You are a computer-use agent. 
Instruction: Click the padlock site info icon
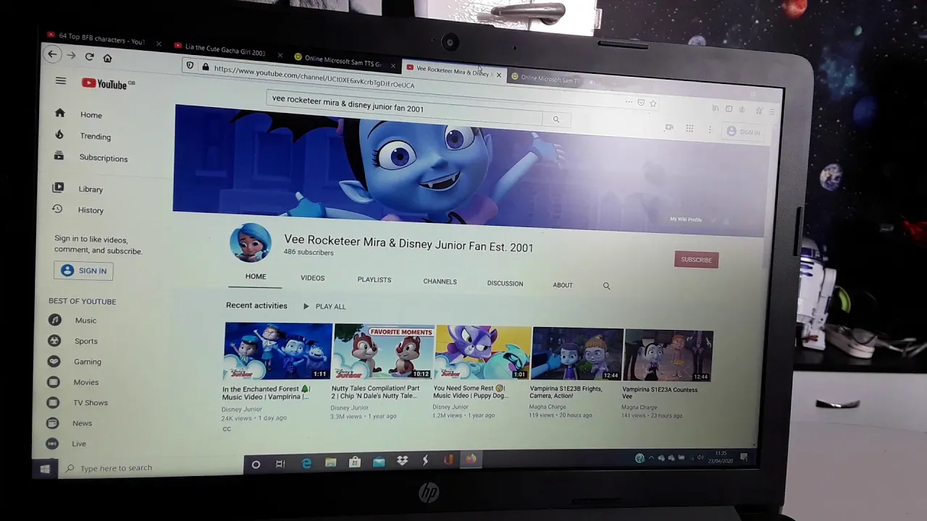[206, 67]
